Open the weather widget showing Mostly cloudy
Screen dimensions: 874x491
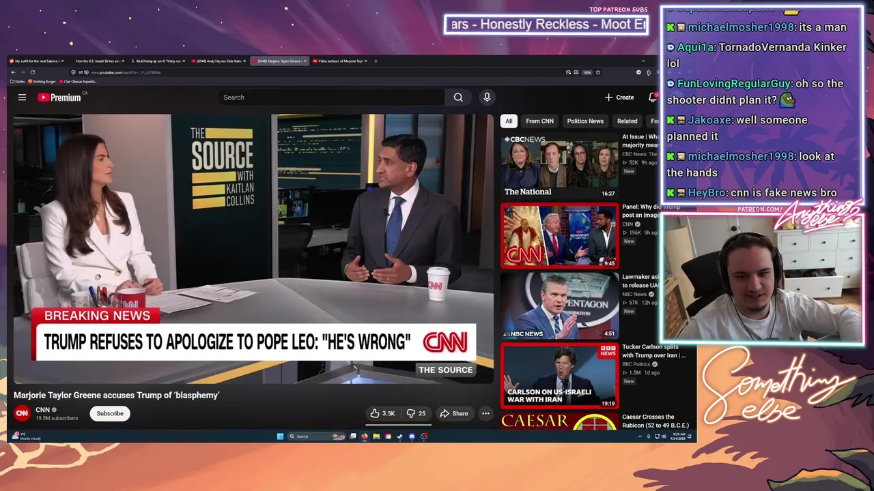(27, 436)
